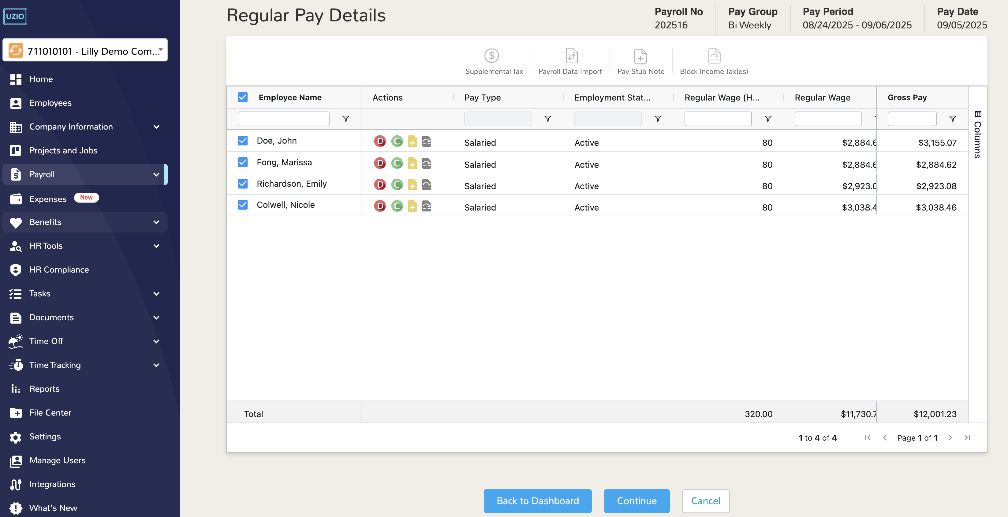Uncheck the Doe, John row checkbox
Viewport: 1008px width, 517px height.
coord(243,141)
